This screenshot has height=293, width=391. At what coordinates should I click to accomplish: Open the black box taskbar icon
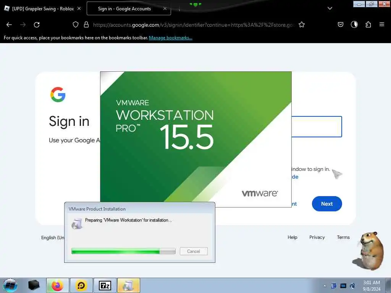(34, 285)
